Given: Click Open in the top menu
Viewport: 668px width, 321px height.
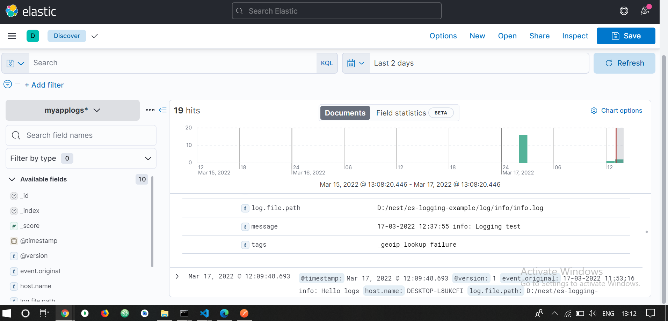Looking at the screenshot, I should coord(507,36).
